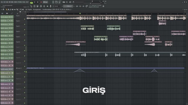Open the ADD menu

[7, 2]
